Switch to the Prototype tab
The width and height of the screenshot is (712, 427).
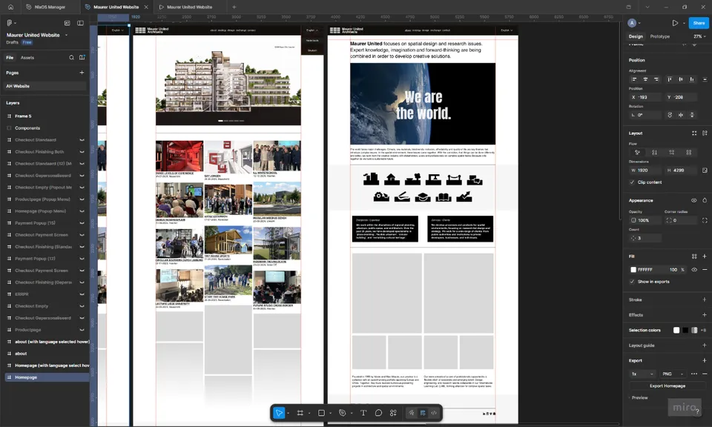coord(660,36)
